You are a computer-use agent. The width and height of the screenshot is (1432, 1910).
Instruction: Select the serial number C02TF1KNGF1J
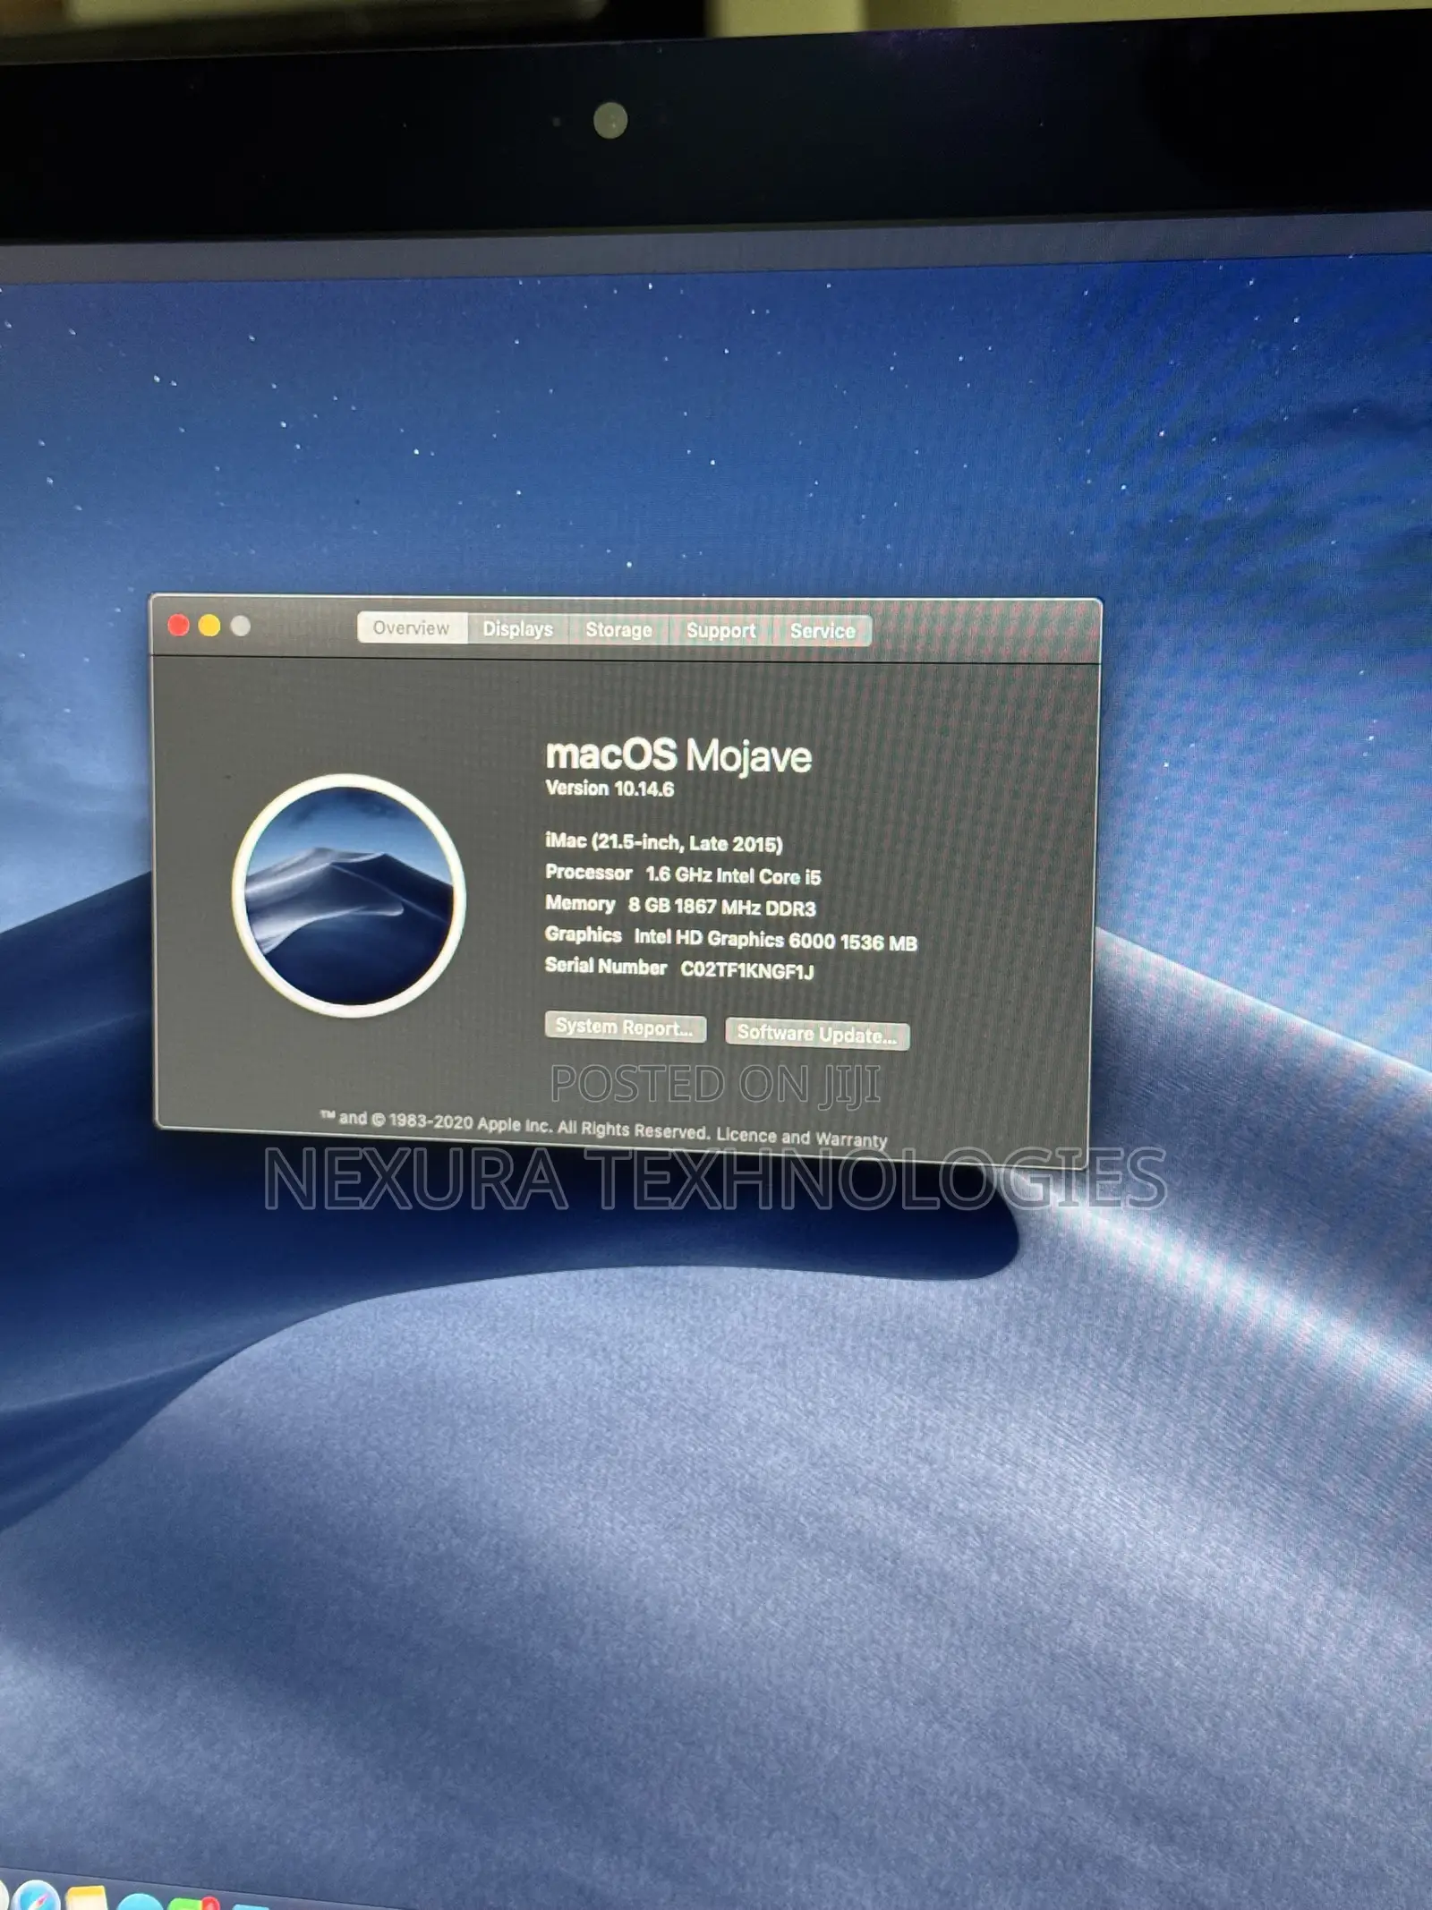(747, 970)
